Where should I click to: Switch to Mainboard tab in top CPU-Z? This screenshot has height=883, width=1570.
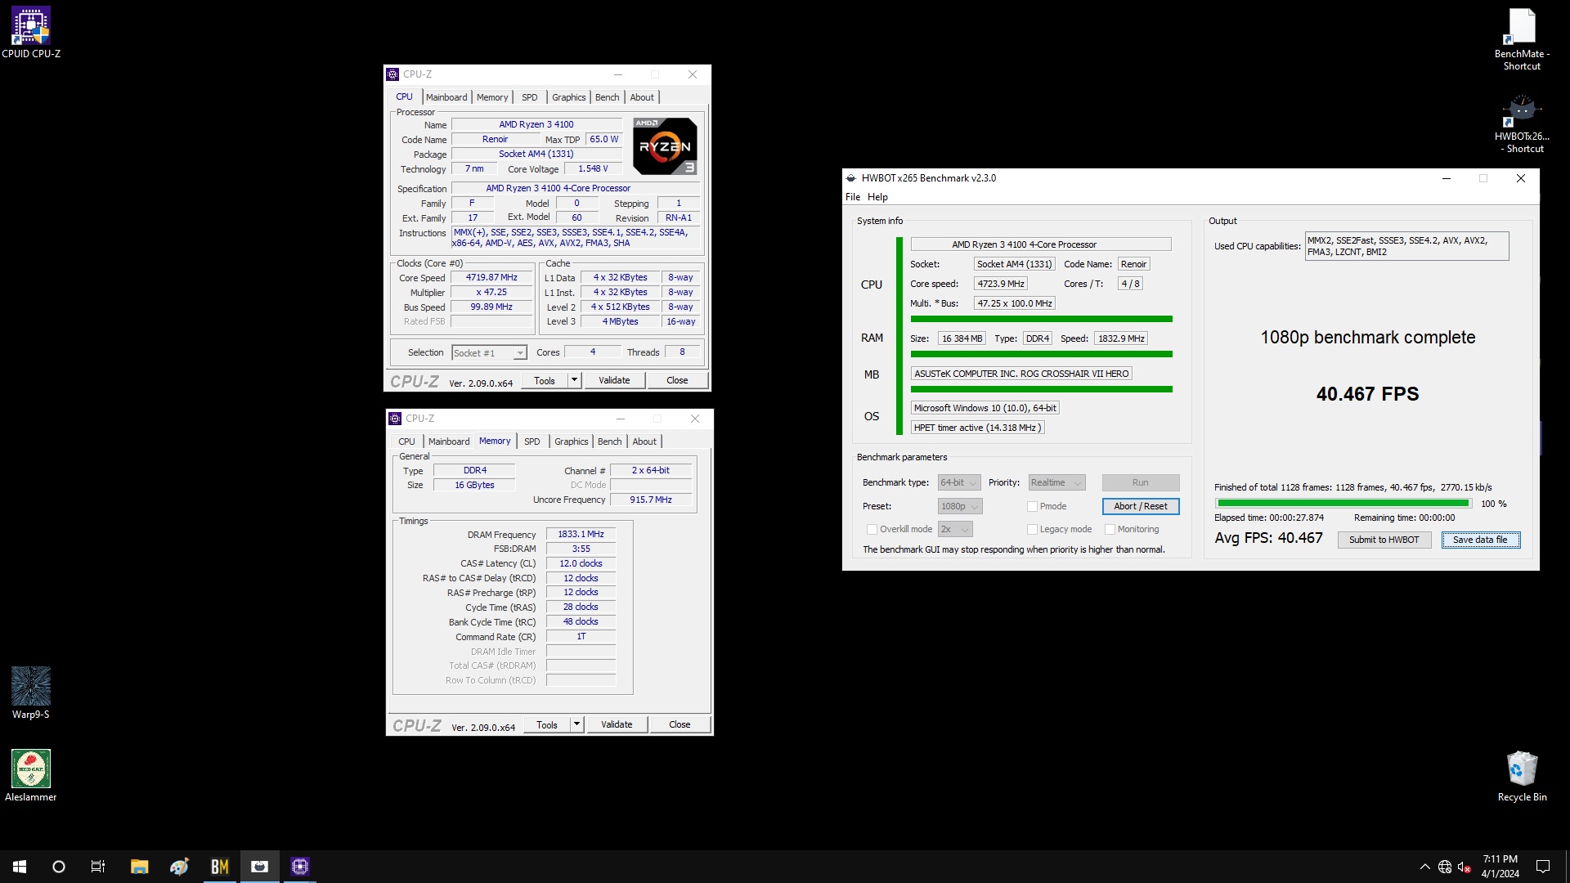(x=446, y=97)
